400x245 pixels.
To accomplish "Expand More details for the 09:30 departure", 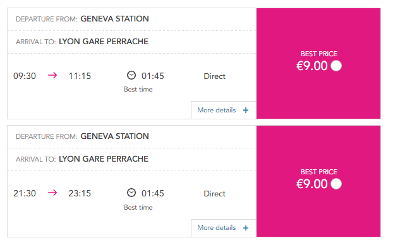I will (224, 110).
